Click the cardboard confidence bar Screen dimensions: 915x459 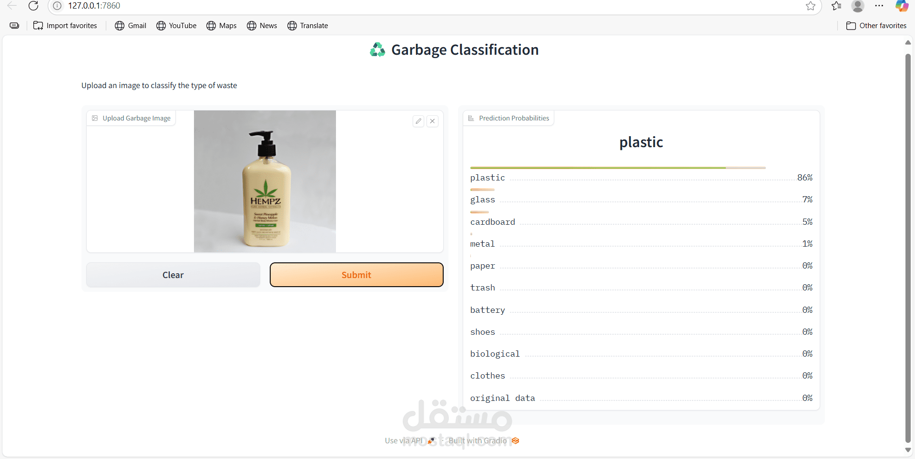(479, 212)
